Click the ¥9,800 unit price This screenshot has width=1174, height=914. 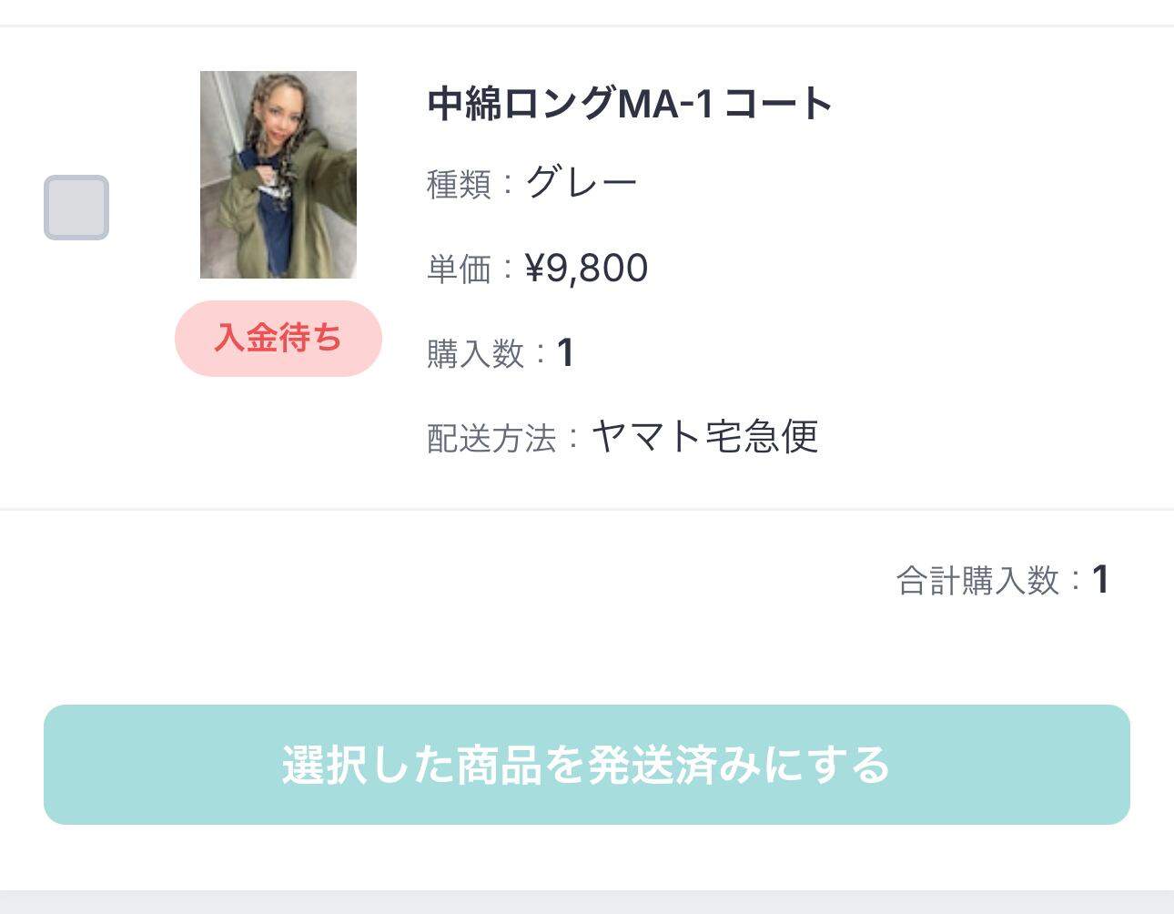587,269
